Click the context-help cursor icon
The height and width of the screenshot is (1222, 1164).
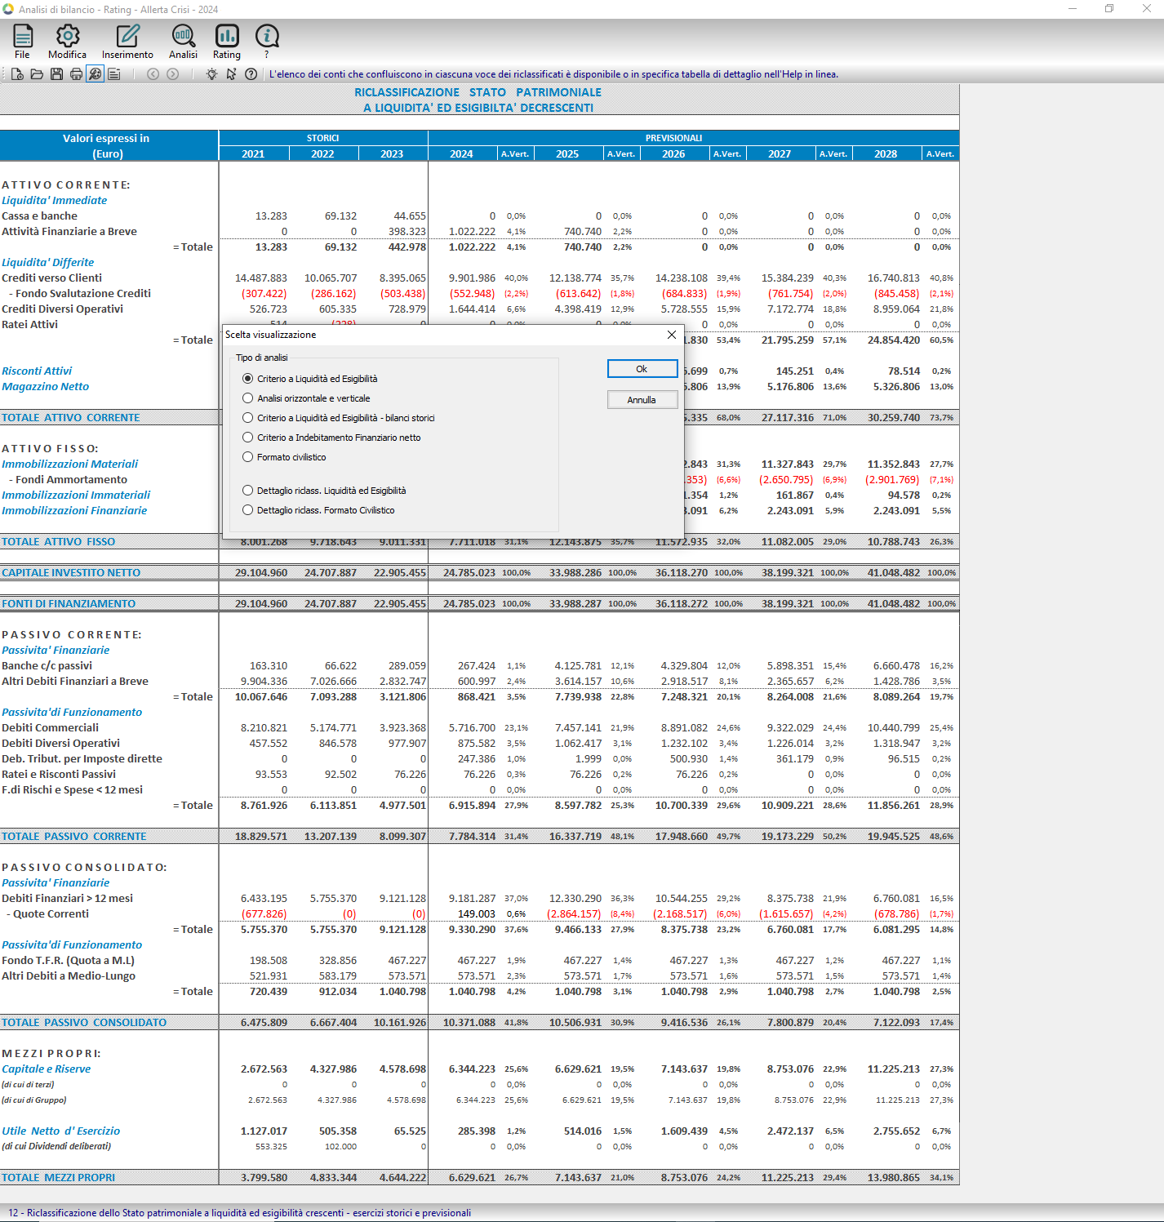click(231, 74)
